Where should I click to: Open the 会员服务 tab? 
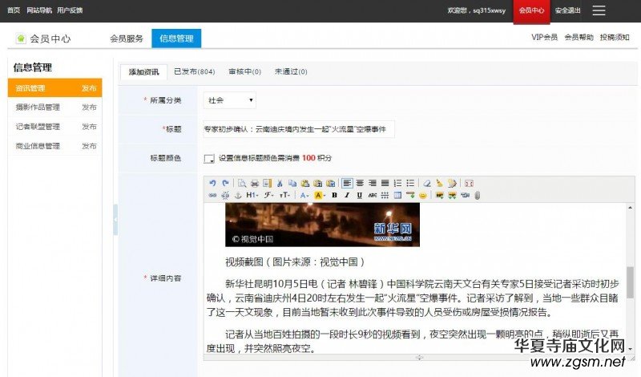click(x=127, y=39)
